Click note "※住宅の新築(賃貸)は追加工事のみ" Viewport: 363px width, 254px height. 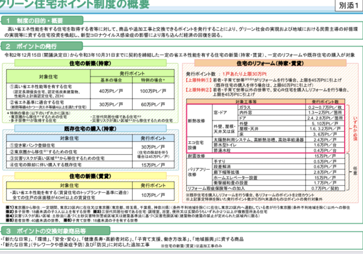tap(192, 246)
